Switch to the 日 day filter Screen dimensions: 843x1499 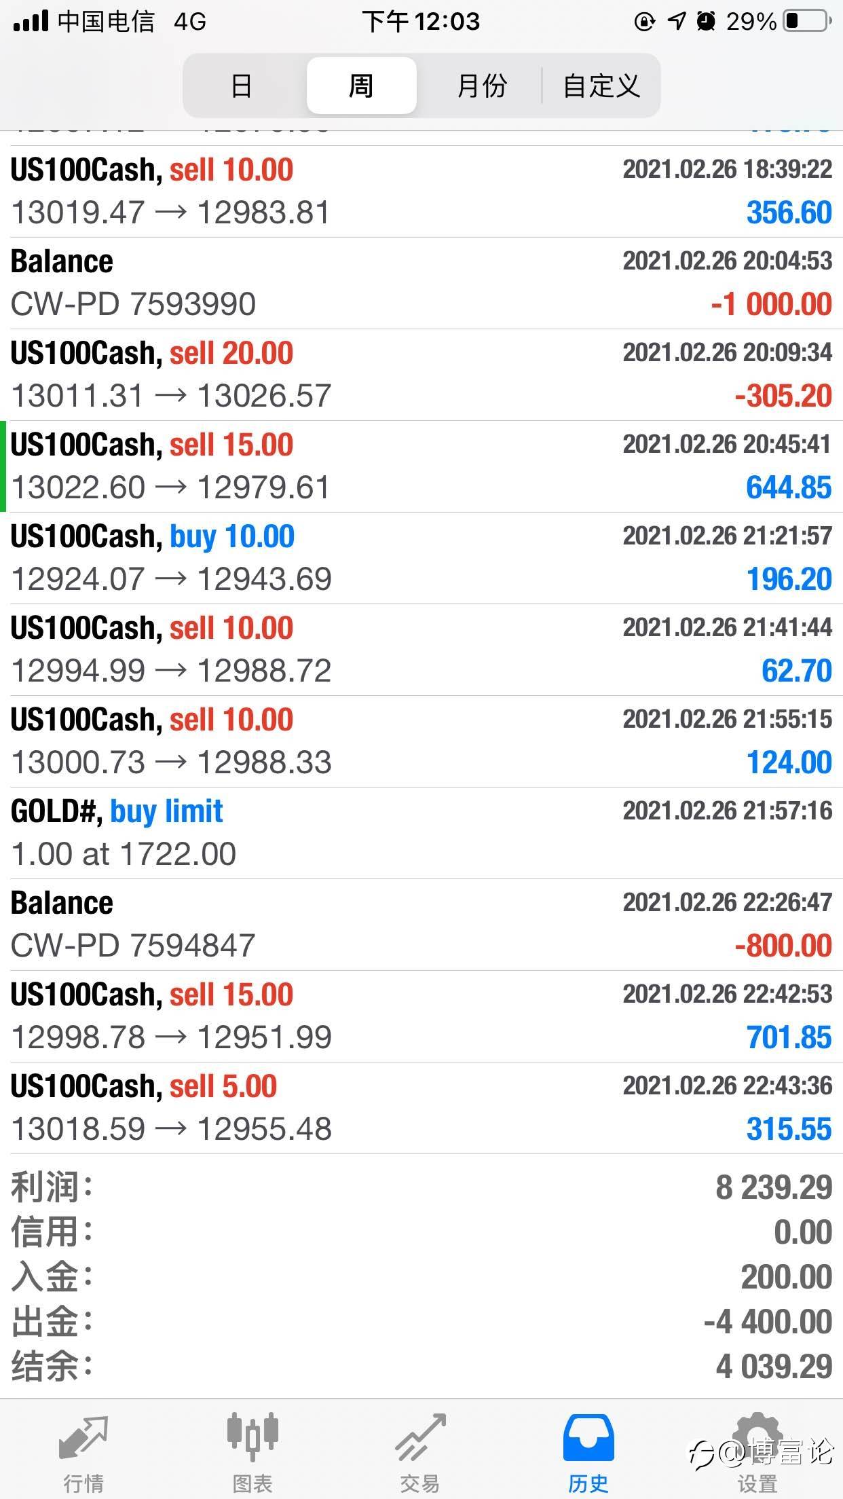tap(242, 86)
